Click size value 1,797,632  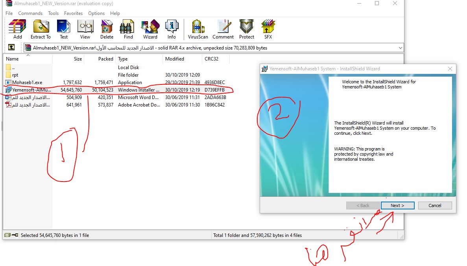click(72, 83)
